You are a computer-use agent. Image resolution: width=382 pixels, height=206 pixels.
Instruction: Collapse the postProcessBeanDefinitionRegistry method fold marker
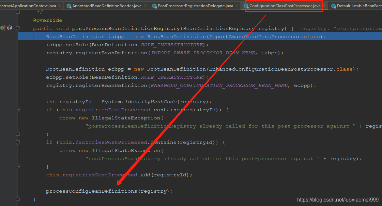[18, 28]
